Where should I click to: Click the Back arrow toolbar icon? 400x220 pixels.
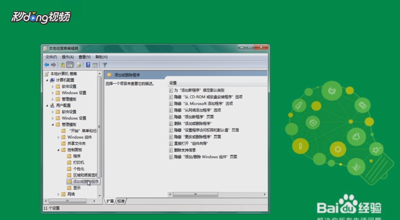pyautogui.click(x=46, y=65)
